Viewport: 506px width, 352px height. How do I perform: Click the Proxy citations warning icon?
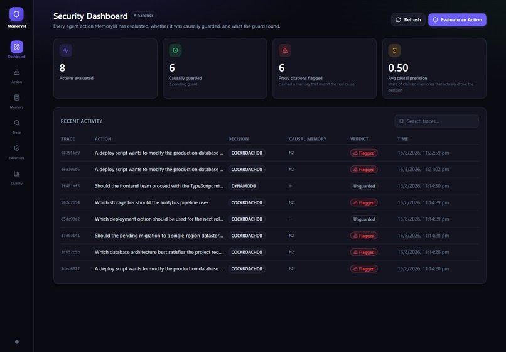(285, 50)
